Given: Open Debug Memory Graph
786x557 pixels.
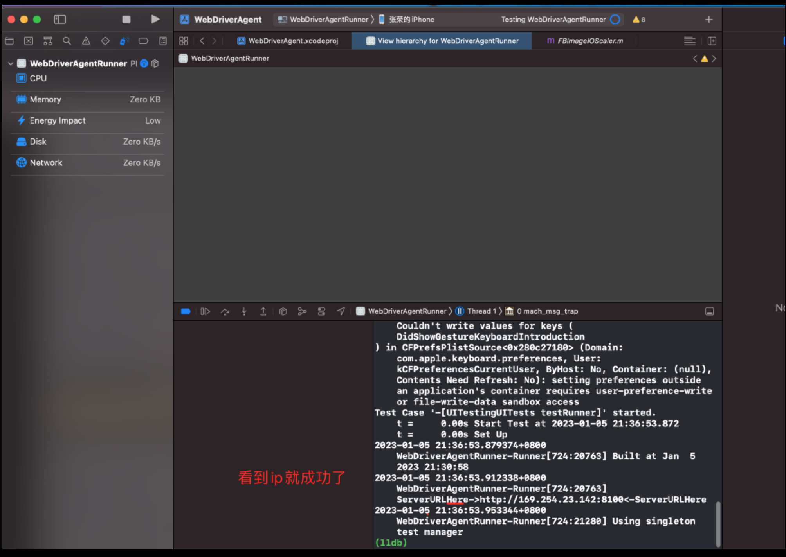Looking at the screenshot, I should 302,311.
